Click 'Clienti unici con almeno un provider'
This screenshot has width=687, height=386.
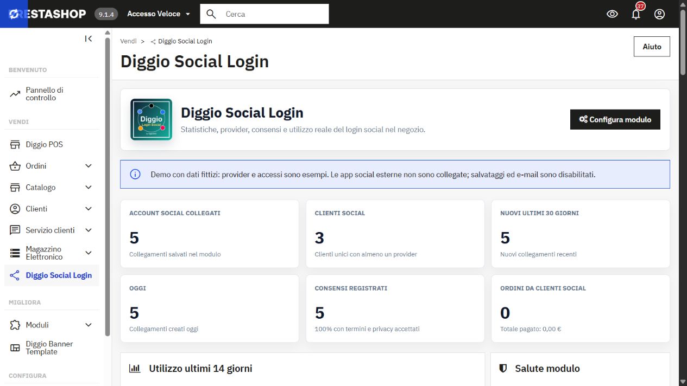(366, 254)
